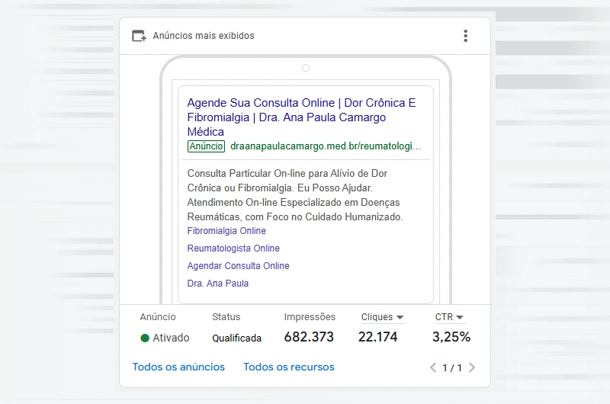Open the three-dot more options menu
The image size is (610, 404).
465,36
